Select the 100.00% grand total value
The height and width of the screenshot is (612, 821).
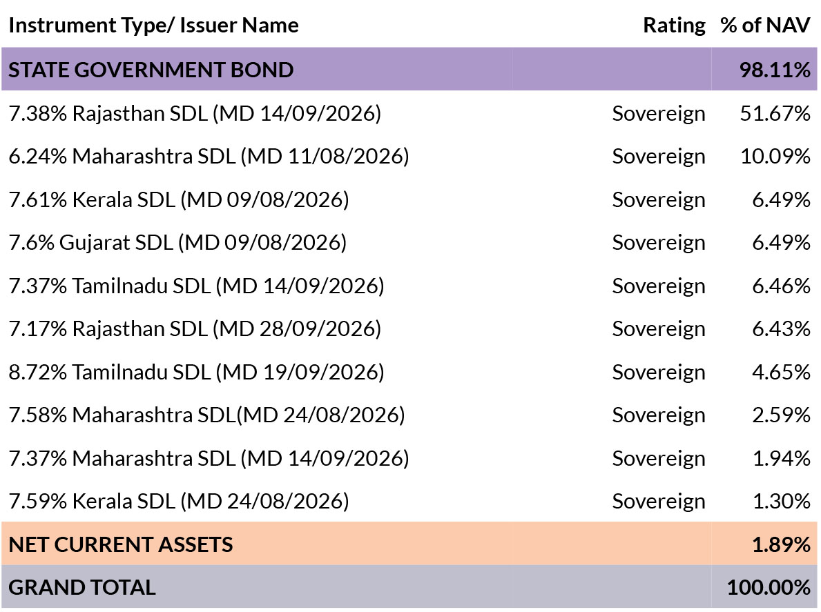point(769,588)
